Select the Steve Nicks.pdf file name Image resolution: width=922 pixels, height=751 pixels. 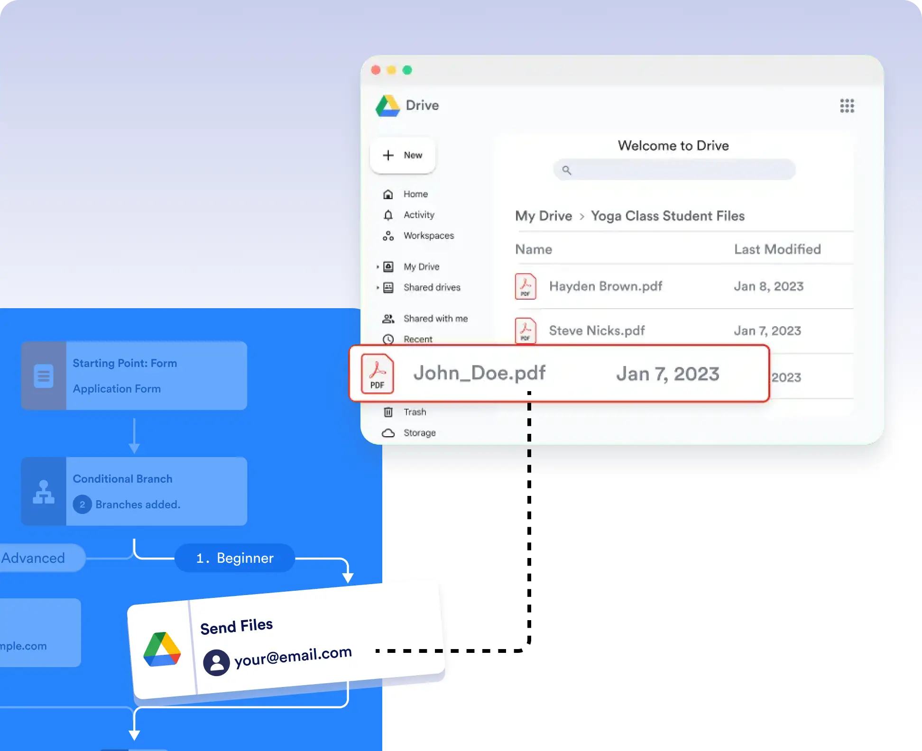tap(597, 330)
